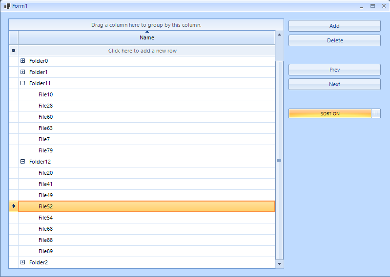The width and height of the screenshot is (390, 277).
Task: Collapse the Folder11 node
Action: (x=23, y=83)
